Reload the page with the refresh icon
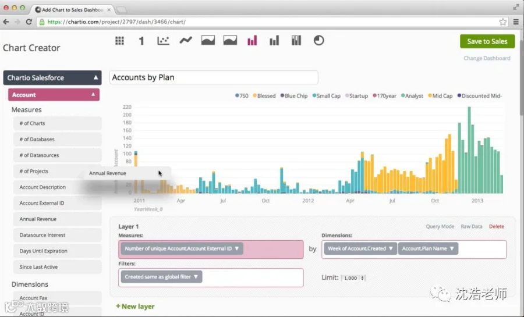The width and height of the screenshot is (524, 317). (x=29, y=22)
